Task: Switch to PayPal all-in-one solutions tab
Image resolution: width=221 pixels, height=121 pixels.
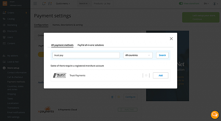Action: tap(91, 45)
